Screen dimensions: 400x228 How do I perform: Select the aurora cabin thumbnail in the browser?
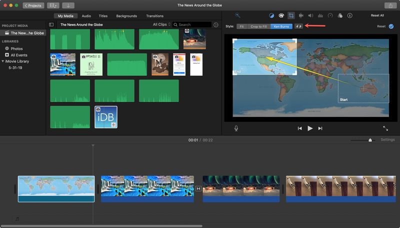click(194, 39)
